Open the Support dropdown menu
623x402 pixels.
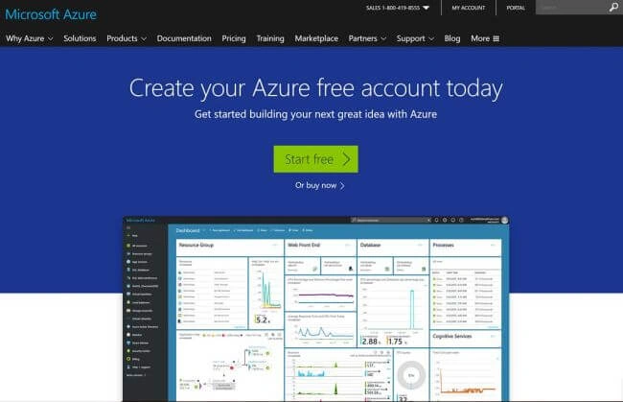coord(415,38)
